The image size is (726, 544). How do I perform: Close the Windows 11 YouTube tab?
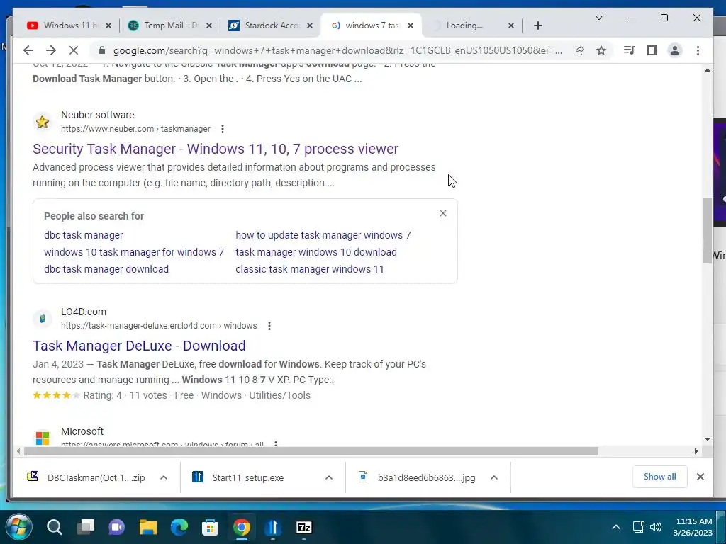click(x=108, y=25)
